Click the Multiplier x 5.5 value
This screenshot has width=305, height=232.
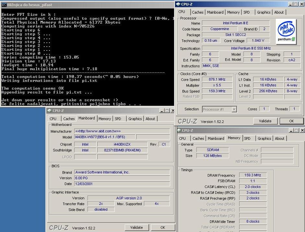point(217,85)
